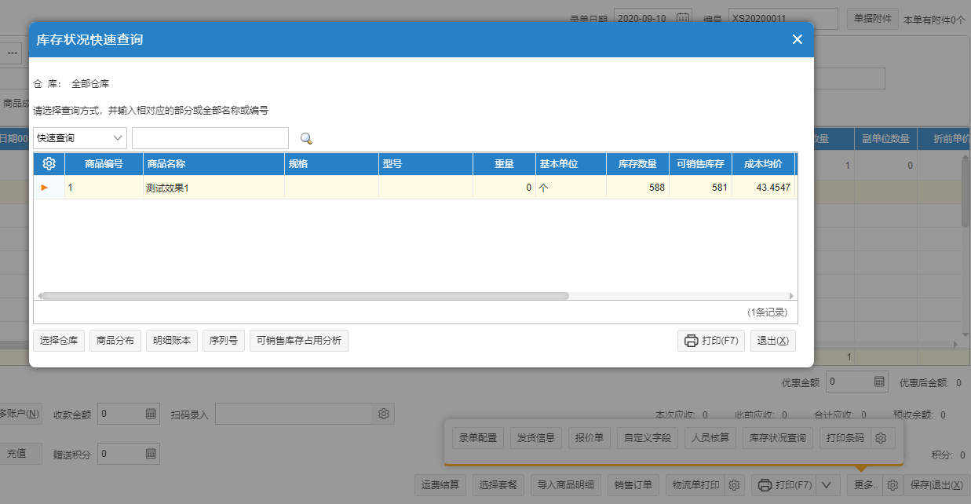Viewport: 971px width, 504px height.
Task: Click right arrow of dialog table scrollbar
Action: [x=791, y=296]
